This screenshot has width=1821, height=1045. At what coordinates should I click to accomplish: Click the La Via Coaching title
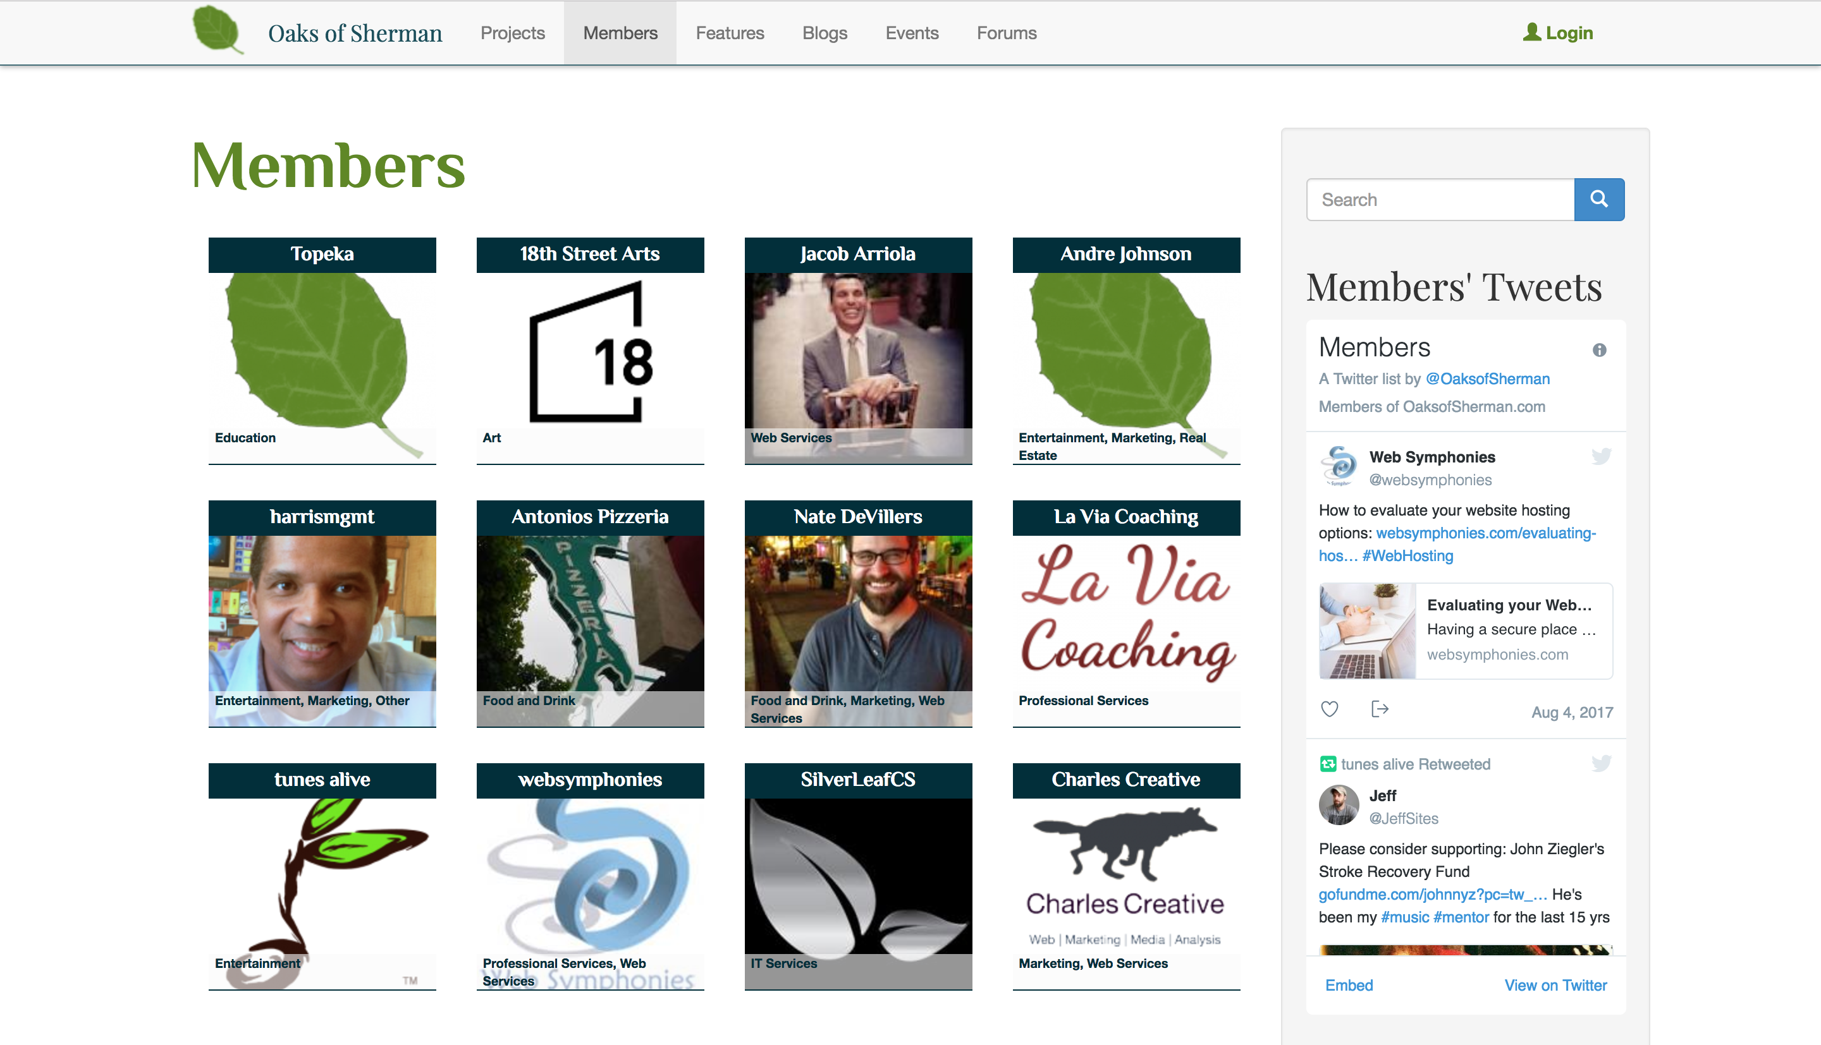pos(1126,517)
